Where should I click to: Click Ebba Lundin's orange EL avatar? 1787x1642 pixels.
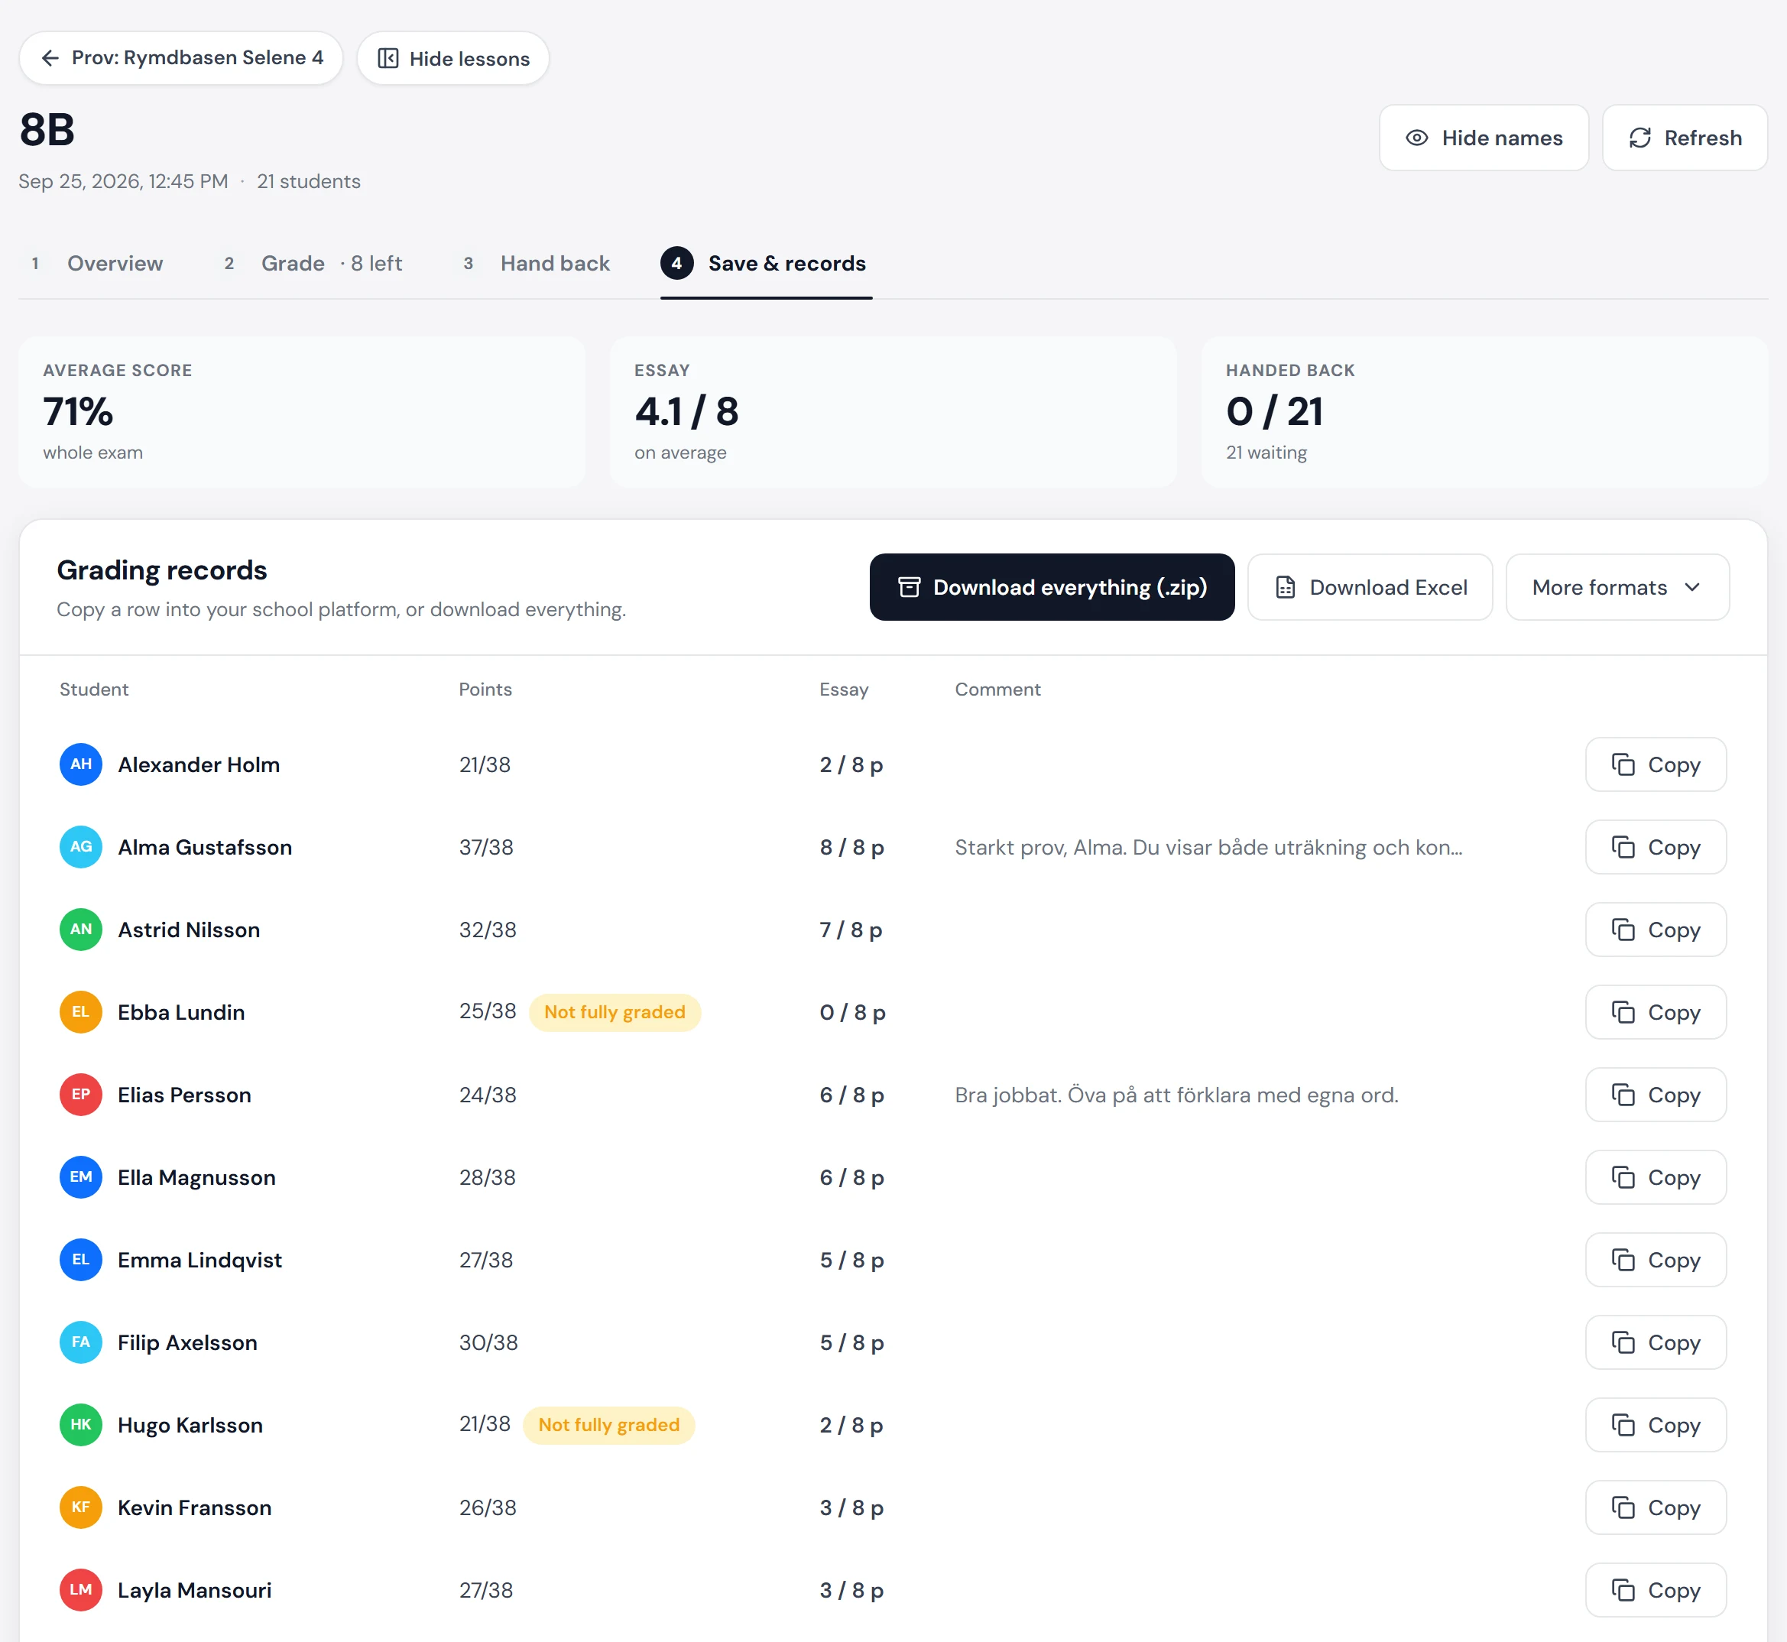(x=81, y=1012)
